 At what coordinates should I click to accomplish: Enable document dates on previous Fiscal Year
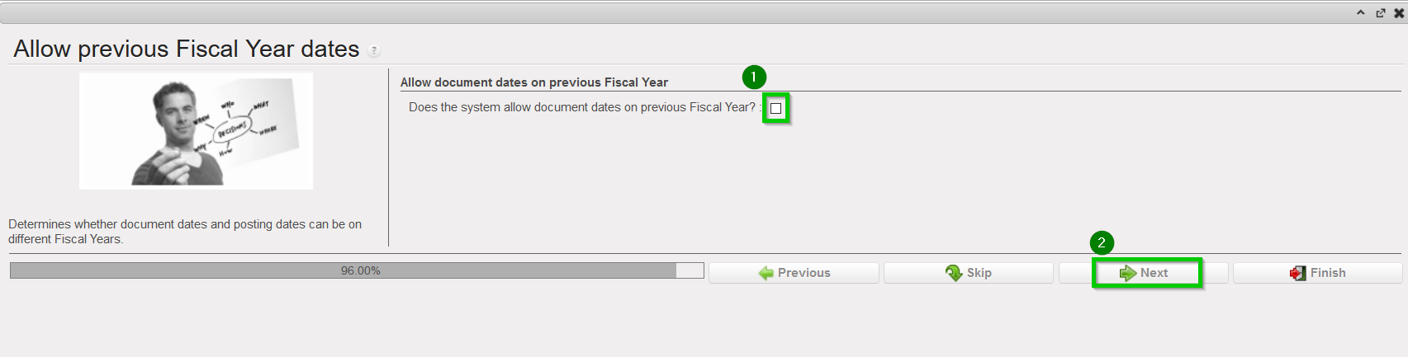775,108
